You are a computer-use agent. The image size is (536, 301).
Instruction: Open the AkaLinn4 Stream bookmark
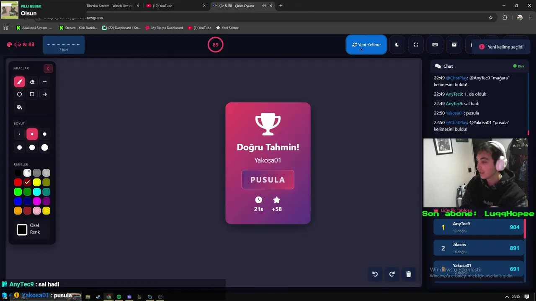tap(34, 28)
